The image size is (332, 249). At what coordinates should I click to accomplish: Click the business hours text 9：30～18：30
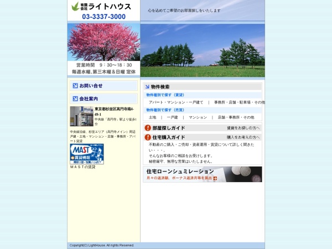click(116, 65)
